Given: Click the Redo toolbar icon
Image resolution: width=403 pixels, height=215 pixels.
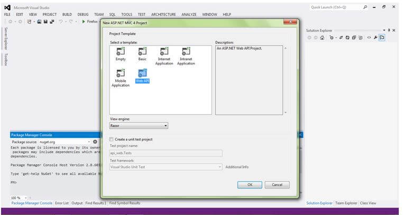Looking at the screenshot, I should pyautogui.click(x=71, y=22).
